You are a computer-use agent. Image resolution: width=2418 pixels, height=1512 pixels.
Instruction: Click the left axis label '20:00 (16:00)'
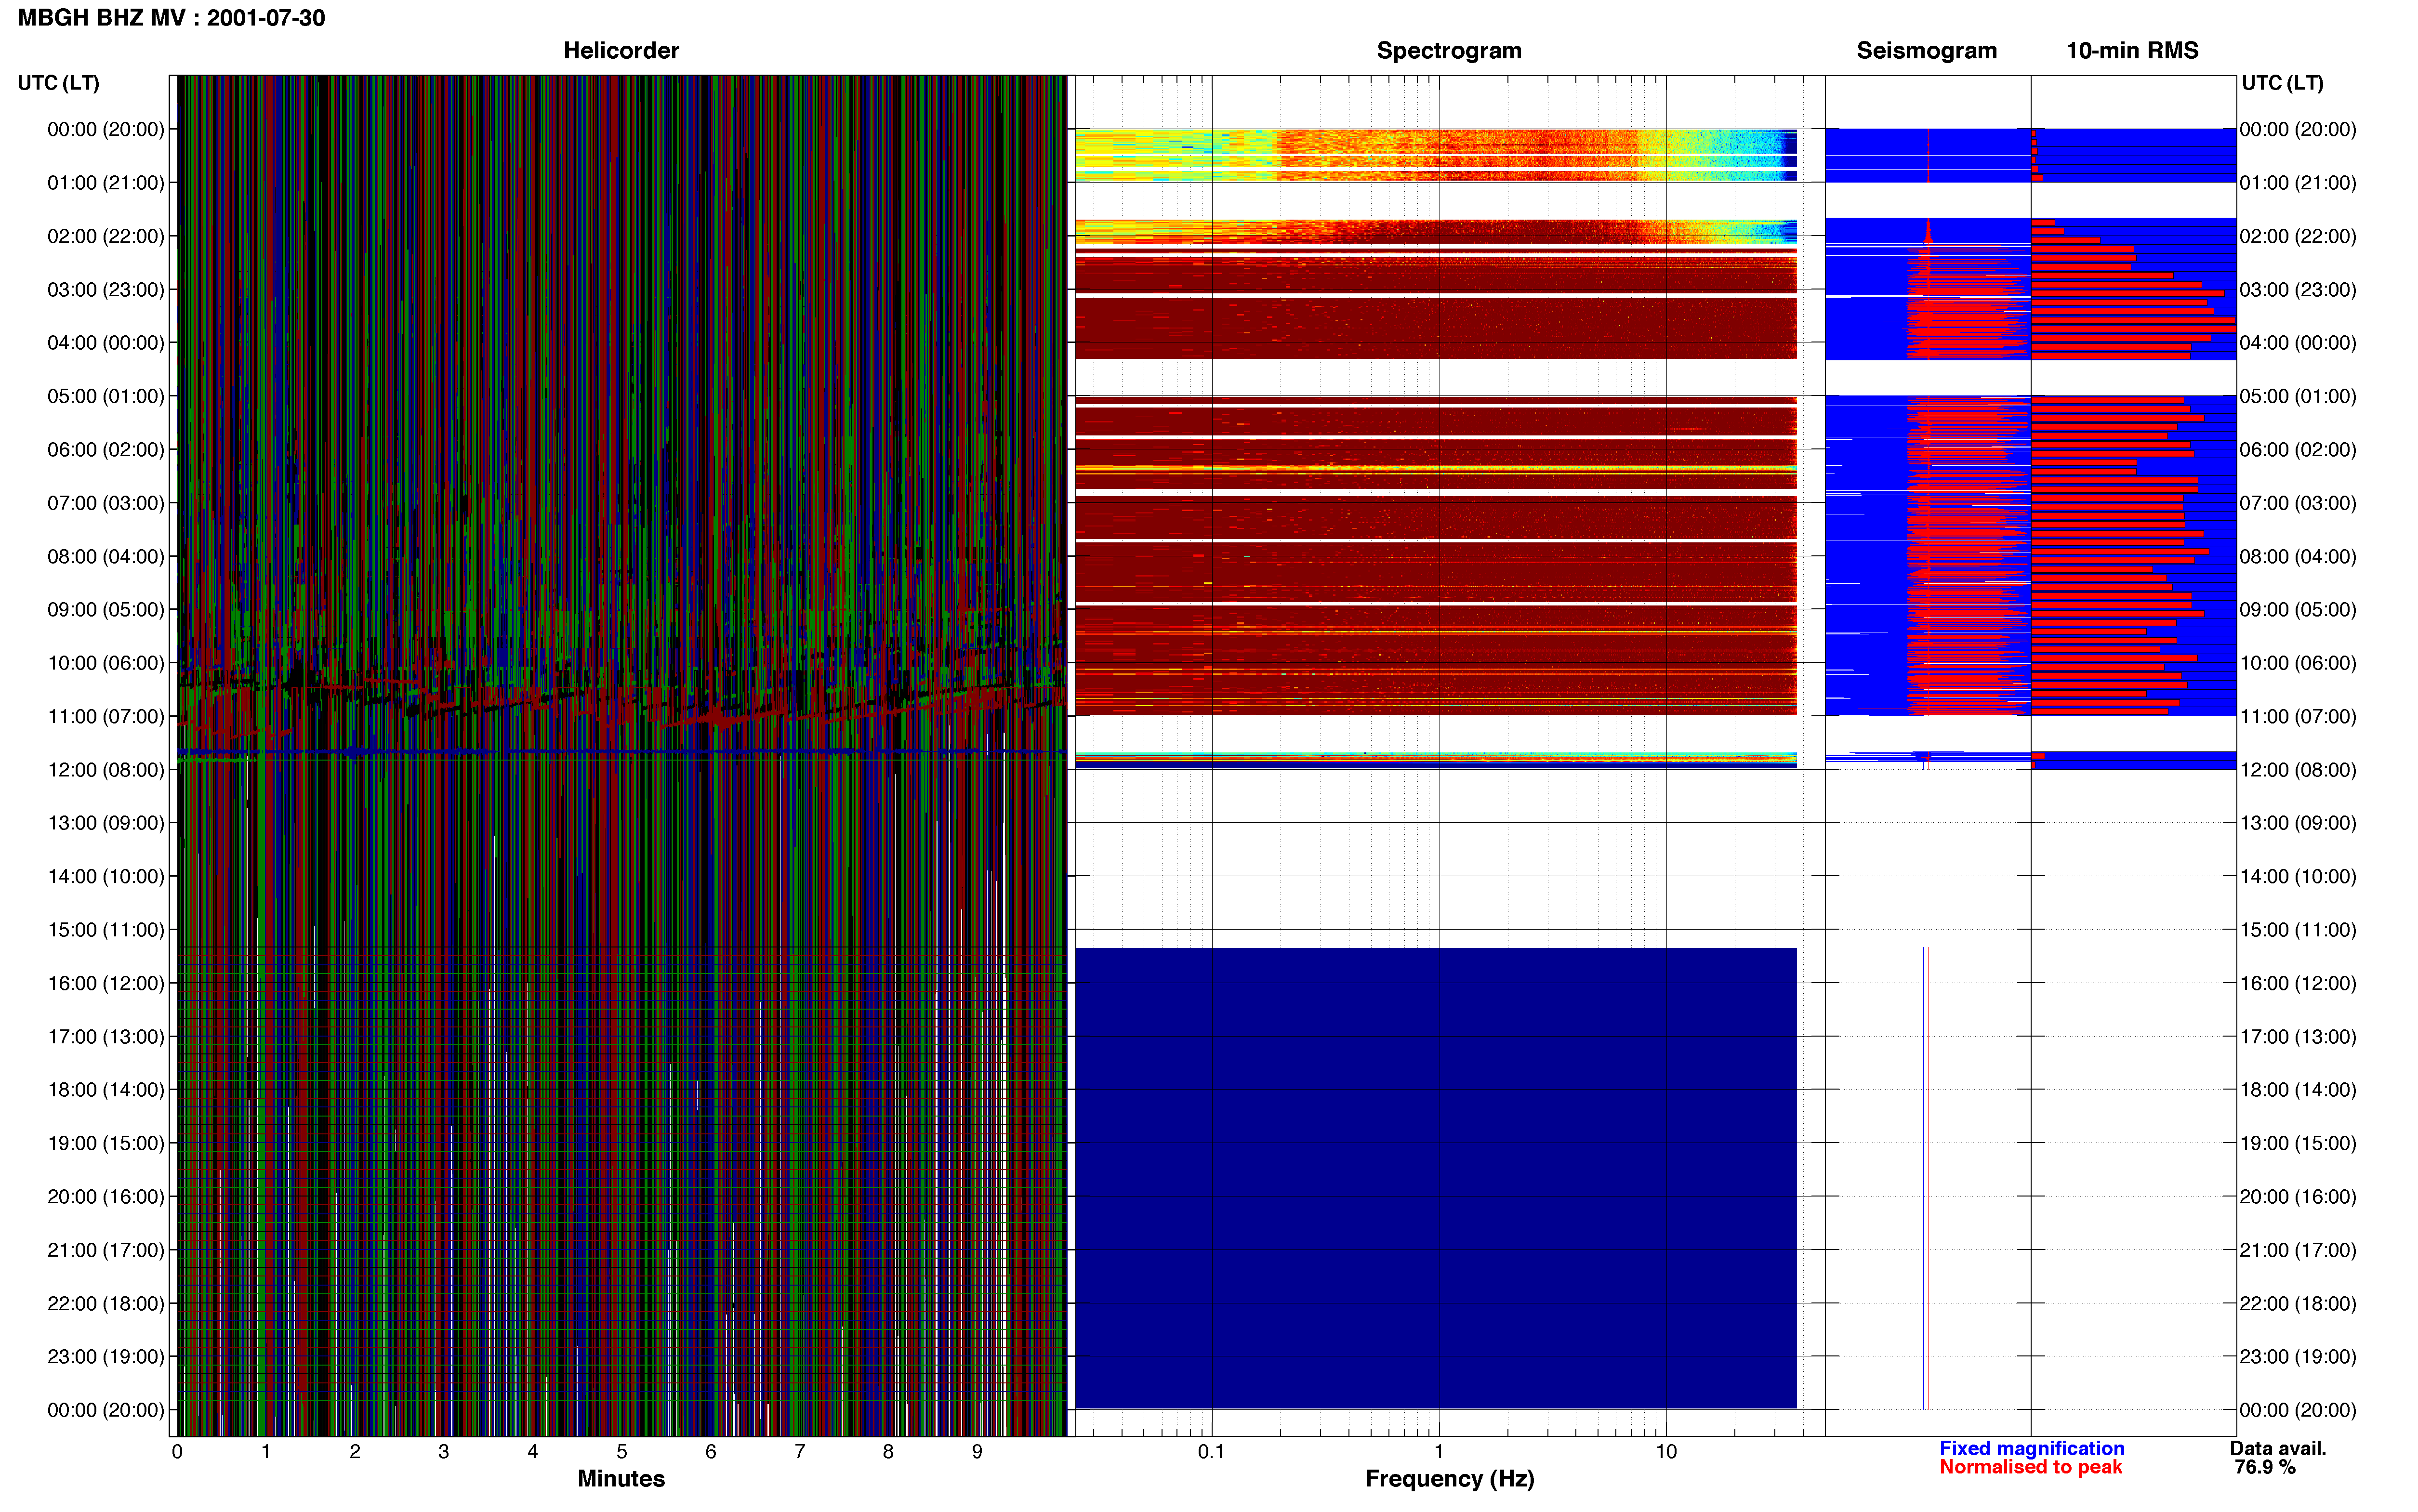(106, 1196)
